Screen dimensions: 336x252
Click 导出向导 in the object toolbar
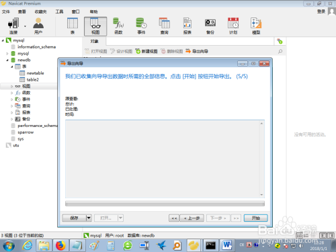[197, 51]
